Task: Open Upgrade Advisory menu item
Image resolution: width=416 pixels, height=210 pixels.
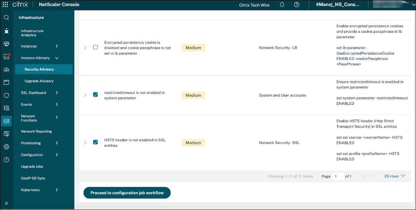Action: click(39, 81)
